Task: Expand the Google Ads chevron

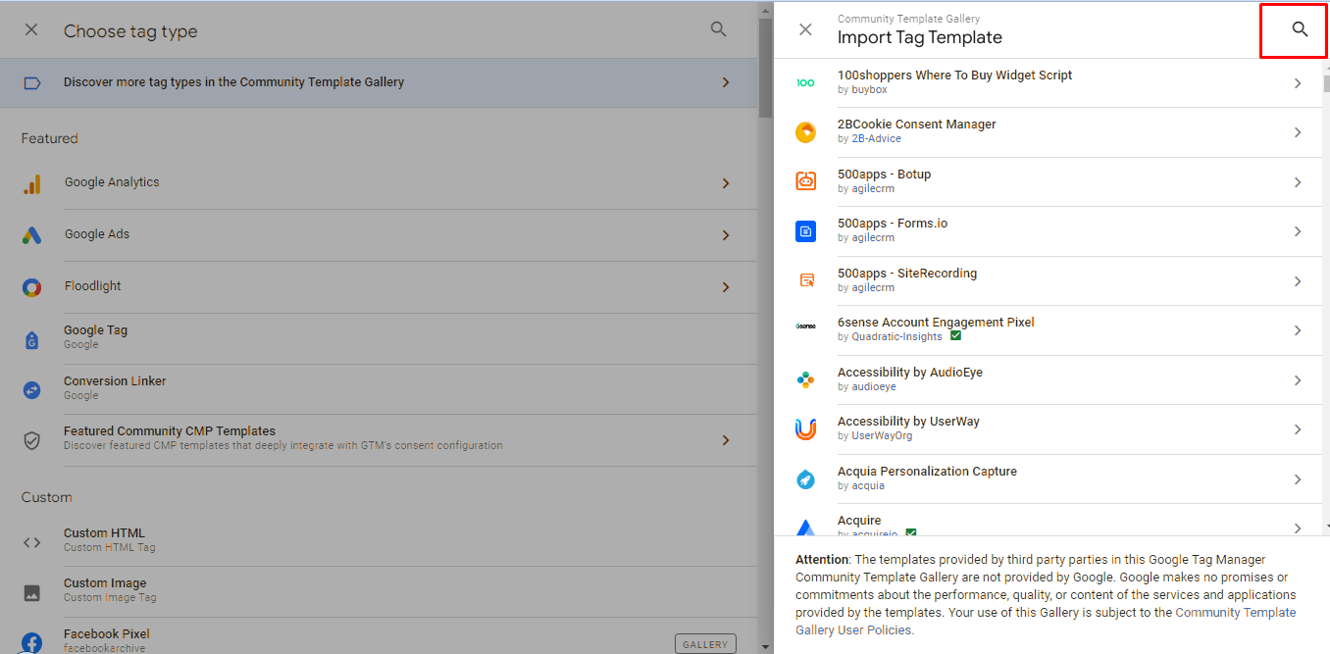Action: pos(726,235)
